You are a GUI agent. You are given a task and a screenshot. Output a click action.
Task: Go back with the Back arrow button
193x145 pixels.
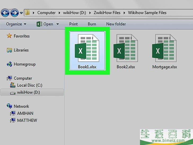pos(5,13)
